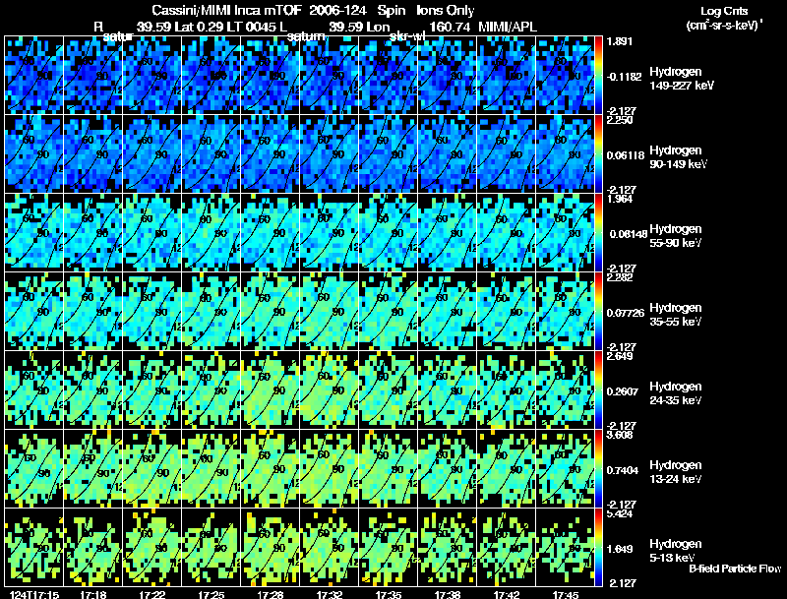Viewport: 787px width, 599px height.
Task: Click the Hydrogen 90-149 keV row label
Action: [x=678, y=157]
